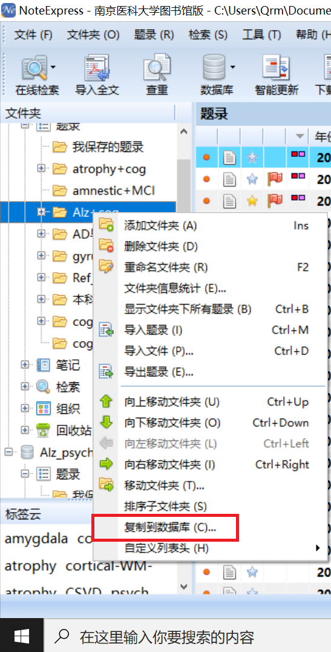Click the Windows taskbar search box
This screenshot has width=331, height=652.
pos(188,636)
